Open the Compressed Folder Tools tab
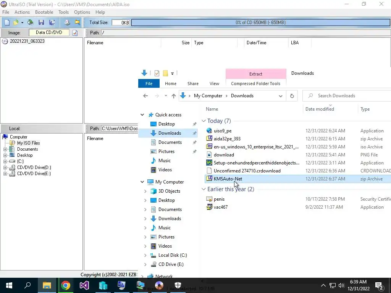This screenshot has width=391, height=293. 255,84
